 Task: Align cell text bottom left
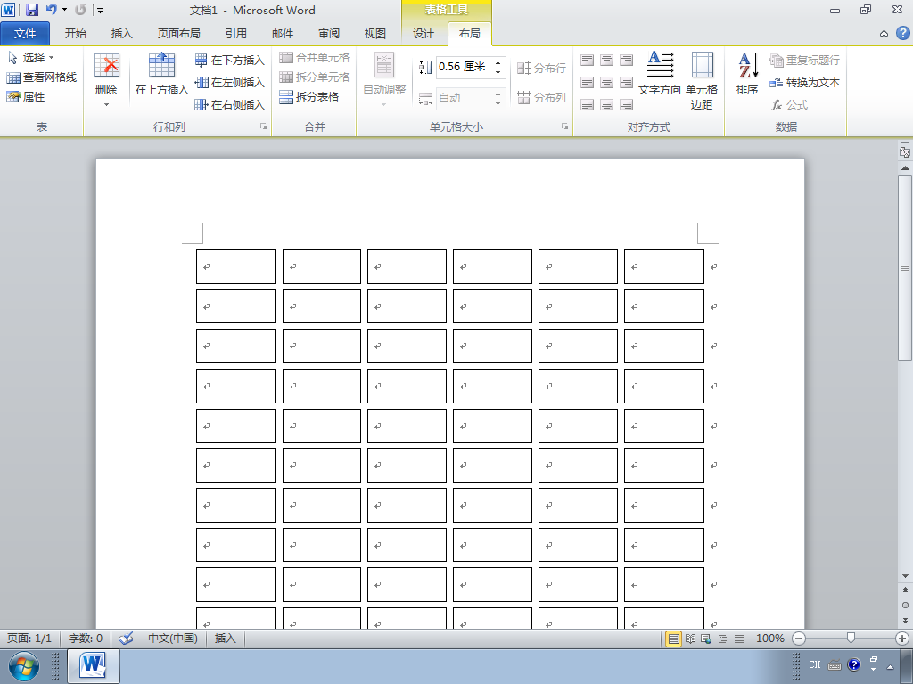point(587,105)
